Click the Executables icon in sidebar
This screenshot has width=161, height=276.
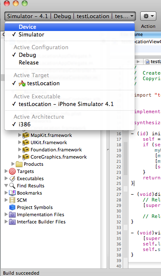click(x=12, y=178)
